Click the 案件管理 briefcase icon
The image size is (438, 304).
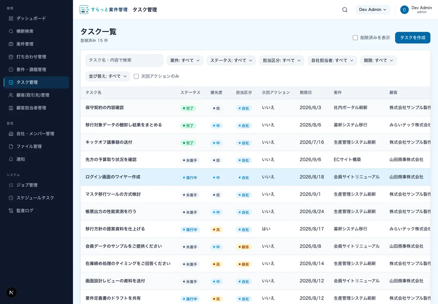pos(11,44)
